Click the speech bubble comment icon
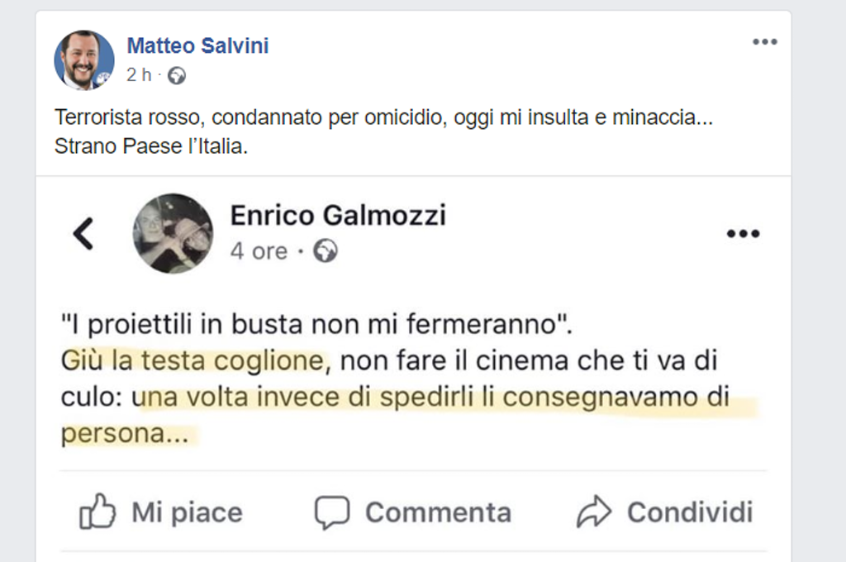Viewport: 846px width, 562px height. click(331, 512)
